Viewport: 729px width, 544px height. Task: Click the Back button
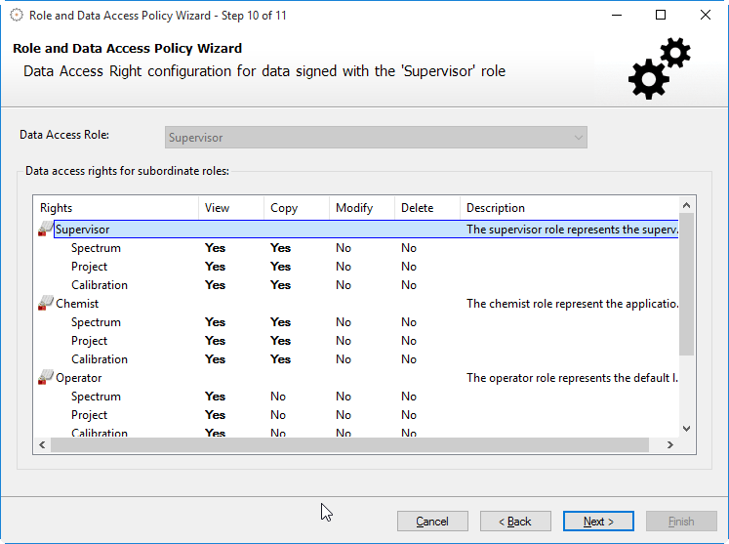[x=515, y=522]
